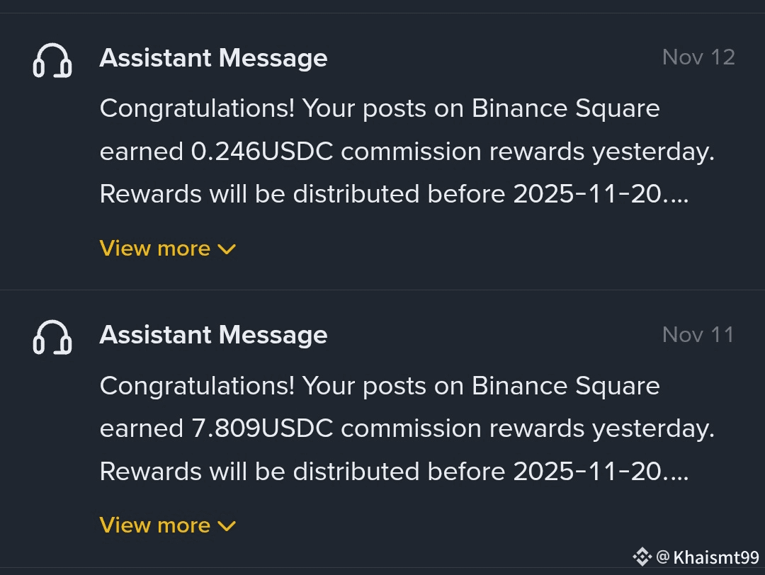Click the @Khaismt99 username watermark
The height and width of the screenshot is (575, 765).
(x=708, y=557)
